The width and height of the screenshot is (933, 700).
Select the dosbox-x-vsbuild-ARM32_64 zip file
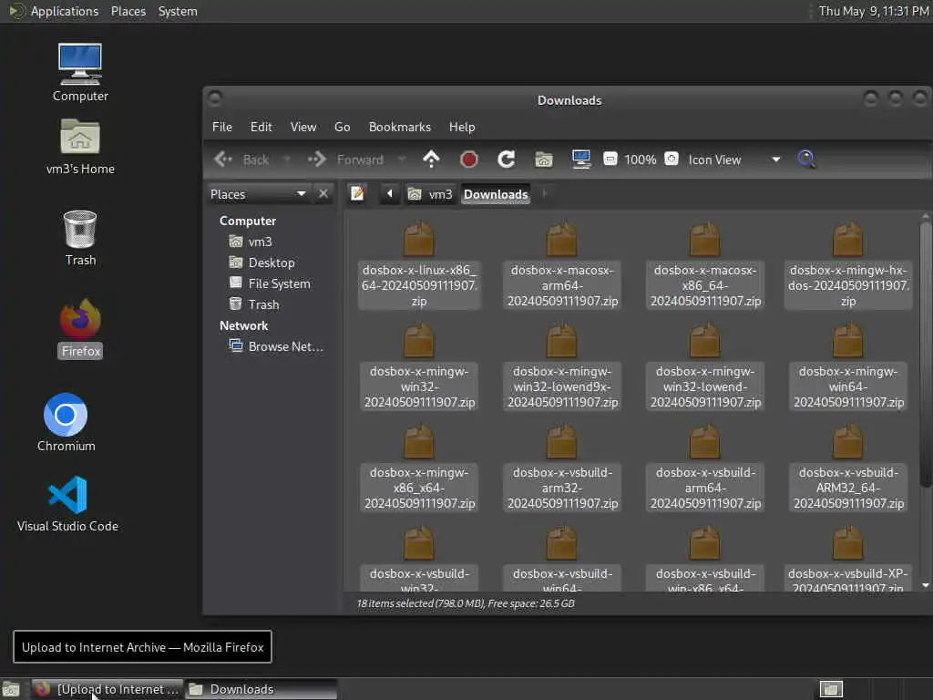click(x=848, y=468)
